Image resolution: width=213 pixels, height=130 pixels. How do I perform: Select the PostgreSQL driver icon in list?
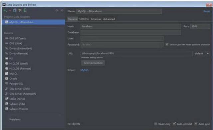[7, 83]
